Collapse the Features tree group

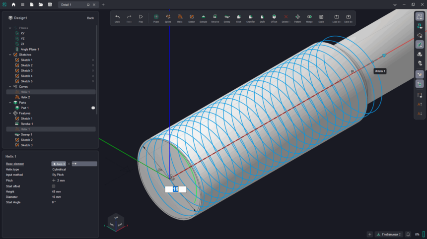(10, 113)
